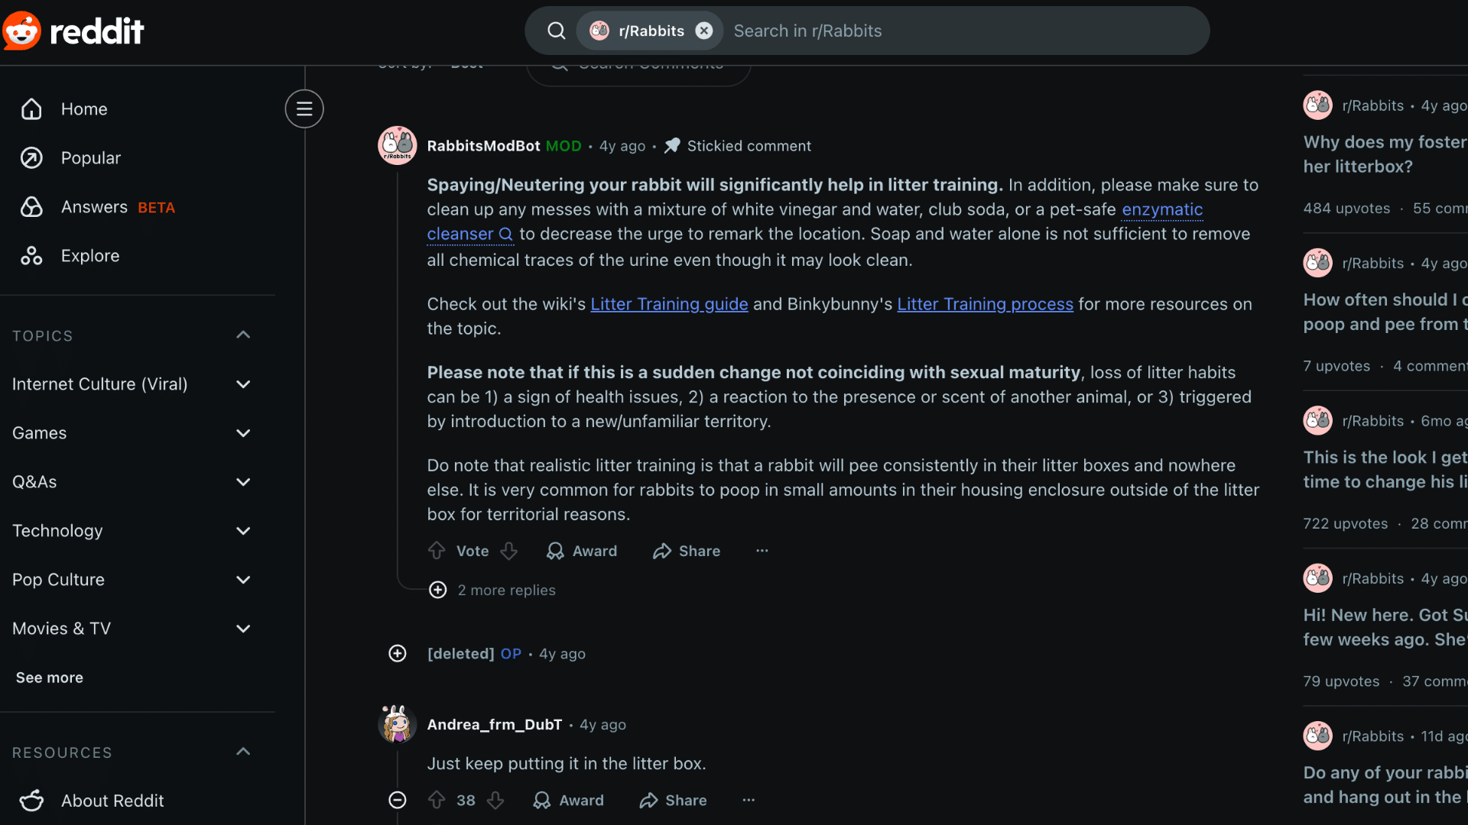Expand the collapsed deleted OP comment
Viewport: 1468px width, 825px height.
(x=398, y=653)
